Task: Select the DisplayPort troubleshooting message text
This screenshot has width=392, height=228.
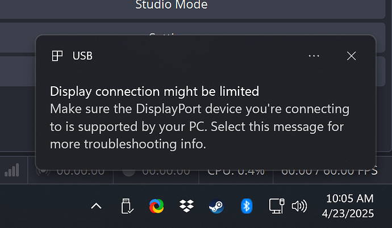Action: click(x=199, y=126)
